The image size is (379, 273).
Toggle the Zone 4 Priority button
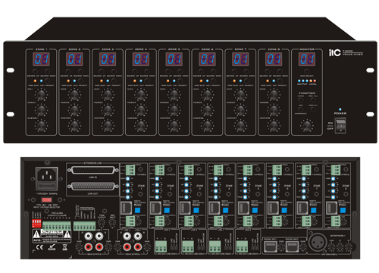(147, 81)
